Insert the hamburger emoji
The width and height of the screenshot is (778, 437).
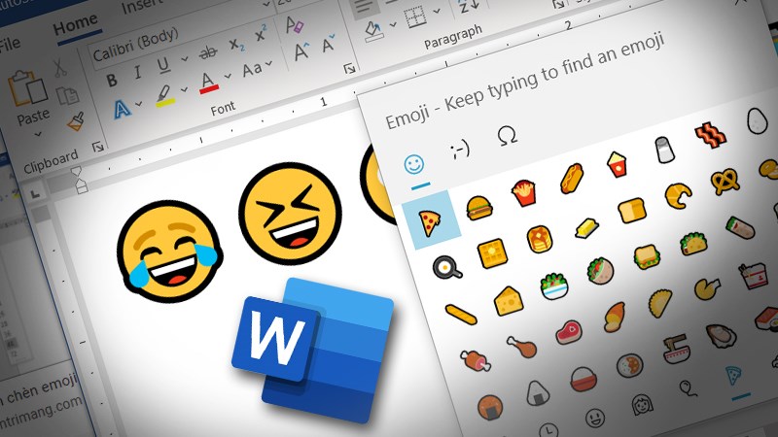[479, 208]
